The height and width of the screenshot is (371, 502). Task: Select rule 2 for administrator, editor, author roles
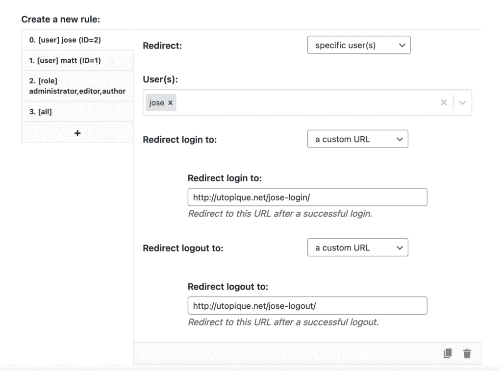tap(77, 86)
